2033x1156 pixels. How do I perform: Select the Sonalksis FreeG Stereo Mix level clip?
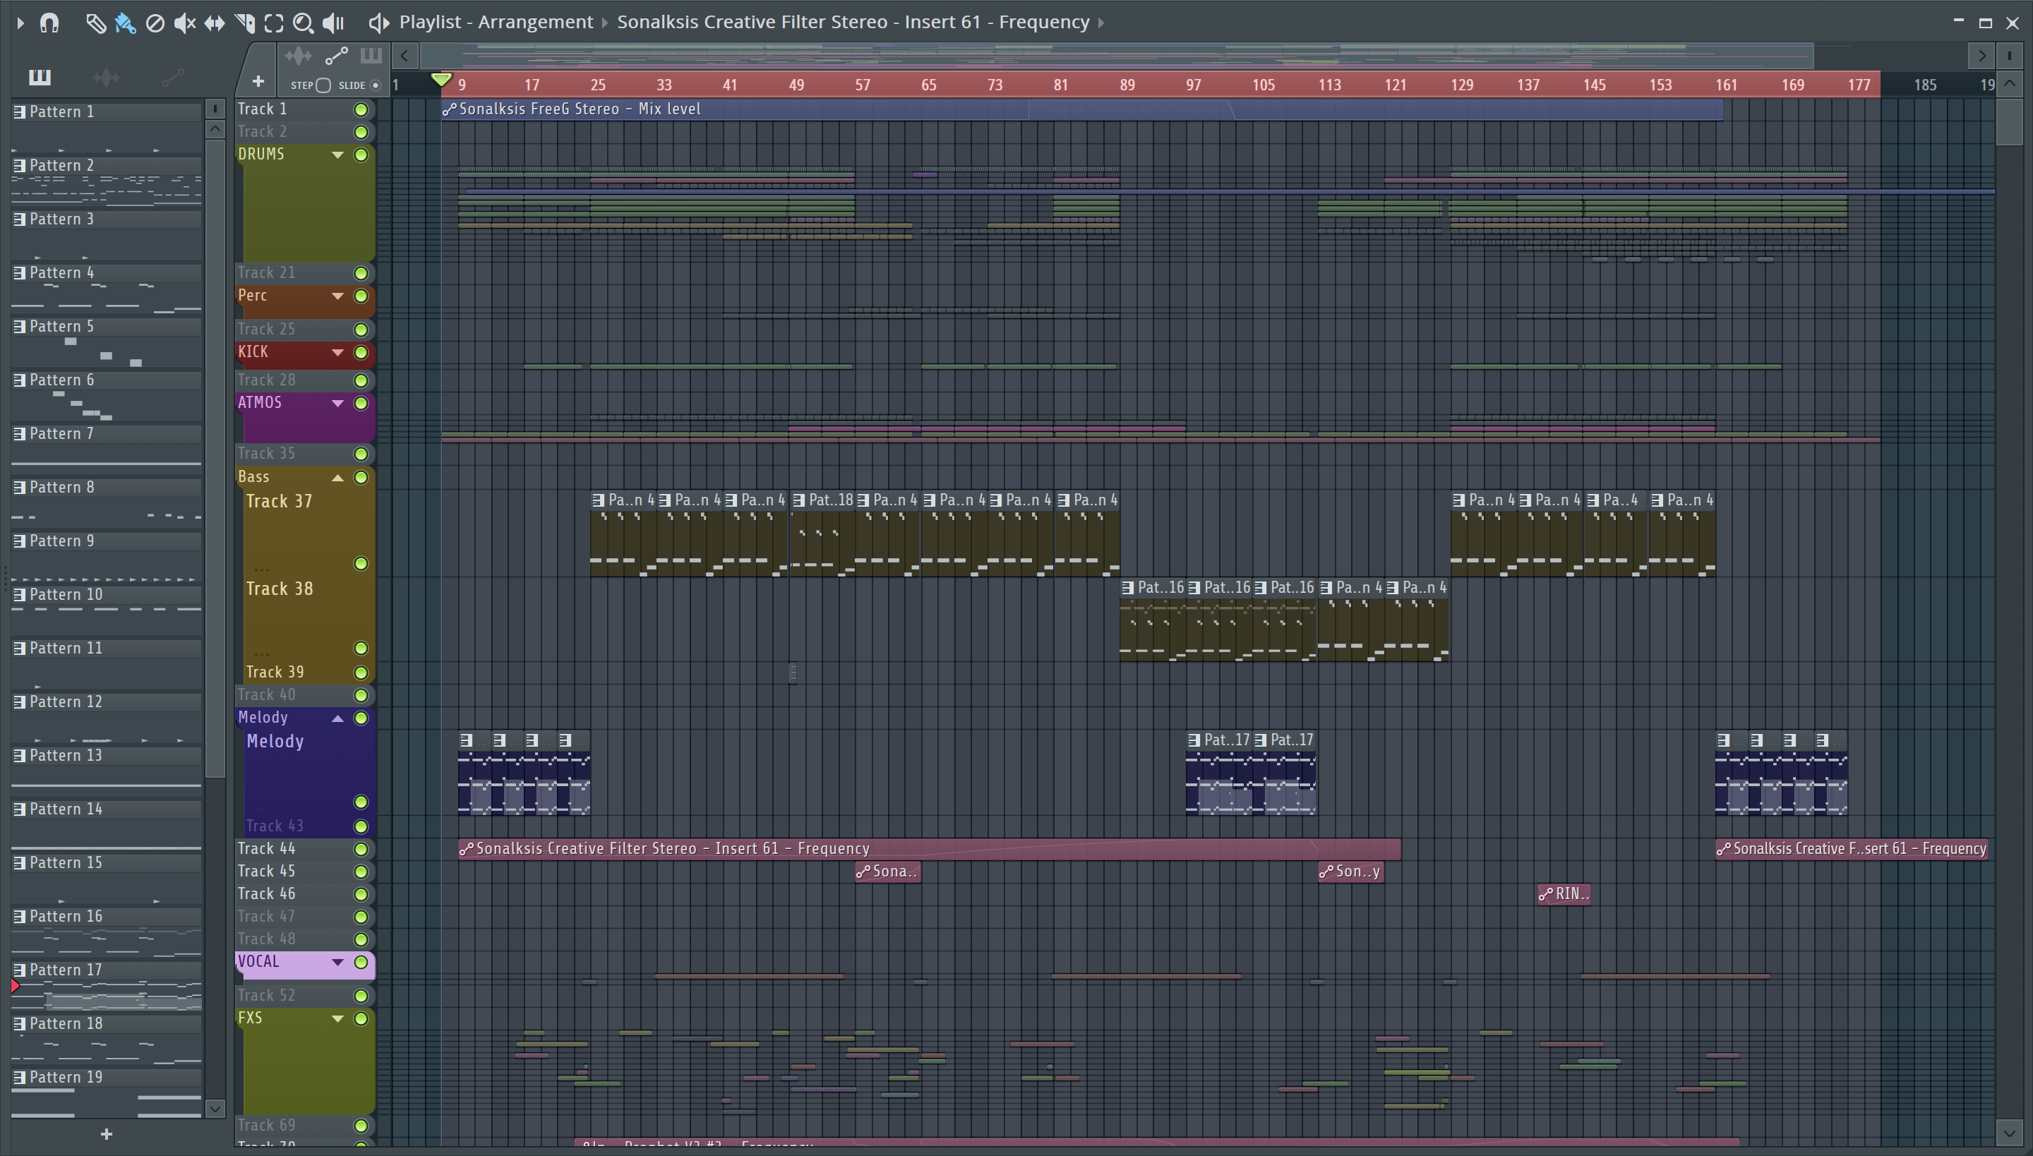coord(1081,109)
